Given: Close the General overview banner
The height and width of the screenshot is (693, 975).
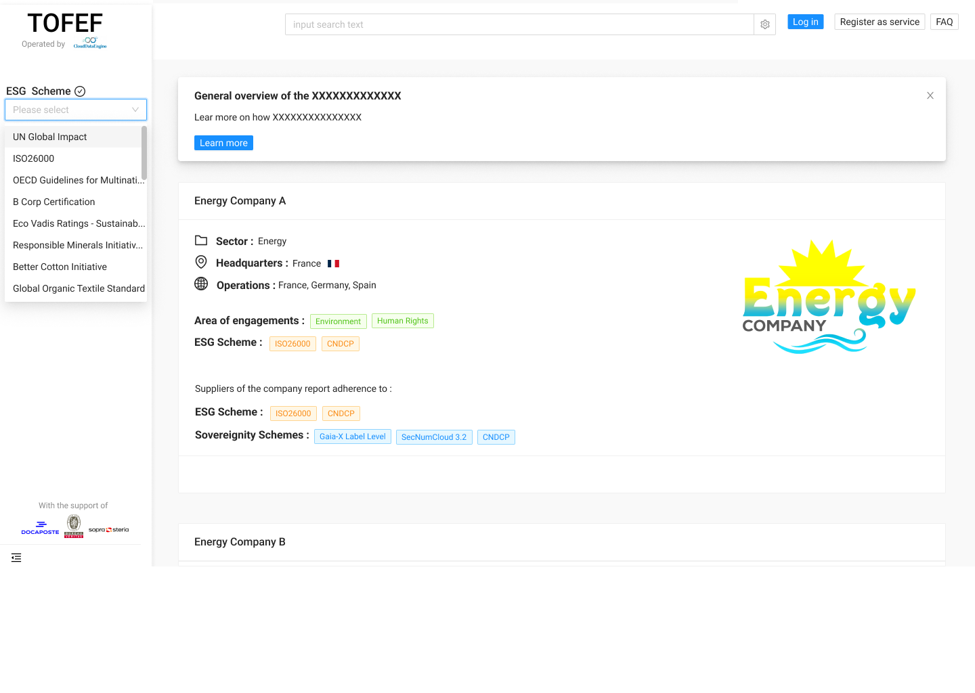Looking at the screenshot, I should pos(930,95).
